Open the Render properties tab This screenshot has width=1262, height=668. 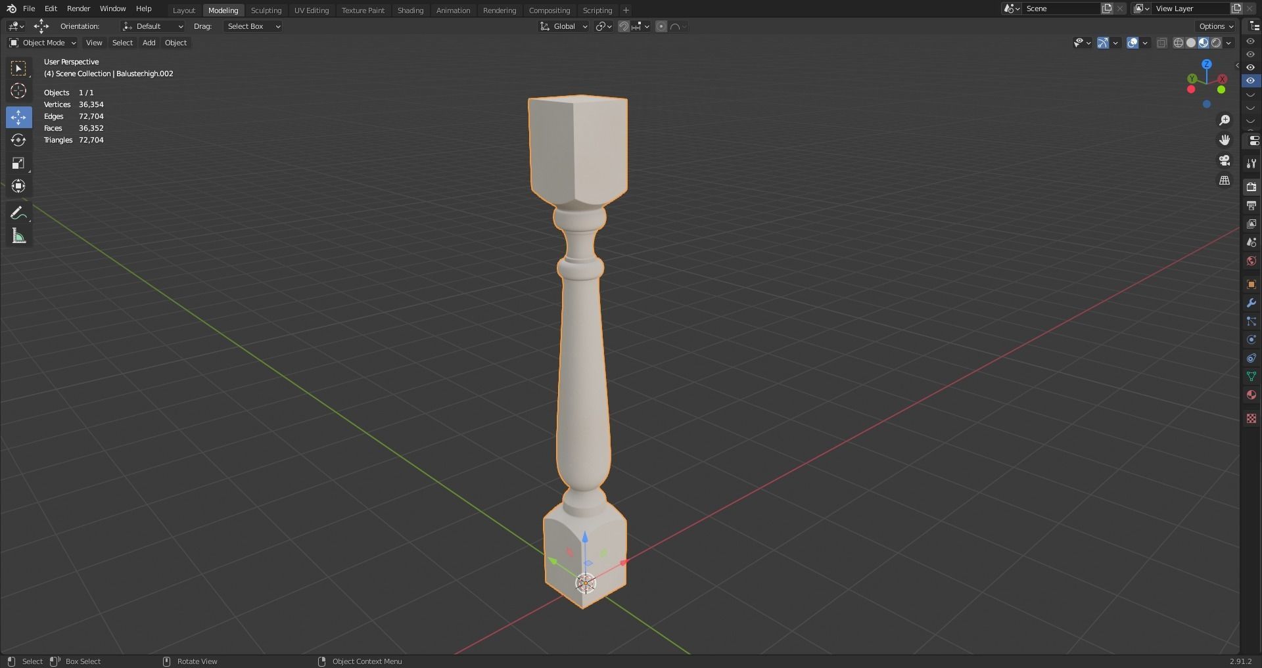pos(1251,187)
